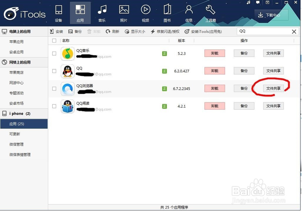Collapse the i phone (2) sidebar group

pyautogui.click(x=24, y=114)
